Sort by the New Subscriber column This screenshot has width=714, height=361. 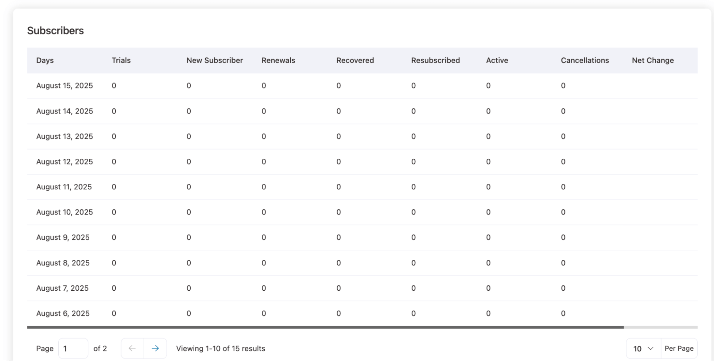click(214, 60)
